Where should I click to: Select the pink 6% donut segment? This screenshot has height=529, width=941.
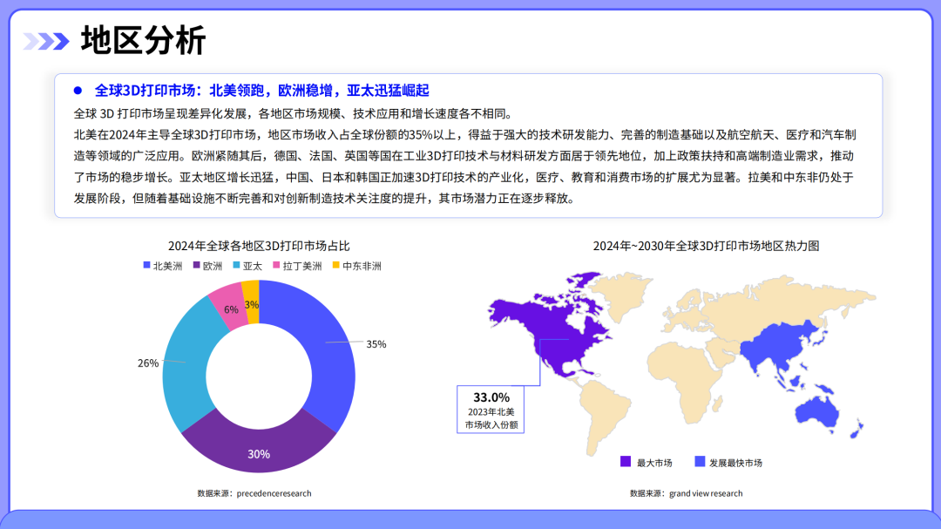(230, 306)
